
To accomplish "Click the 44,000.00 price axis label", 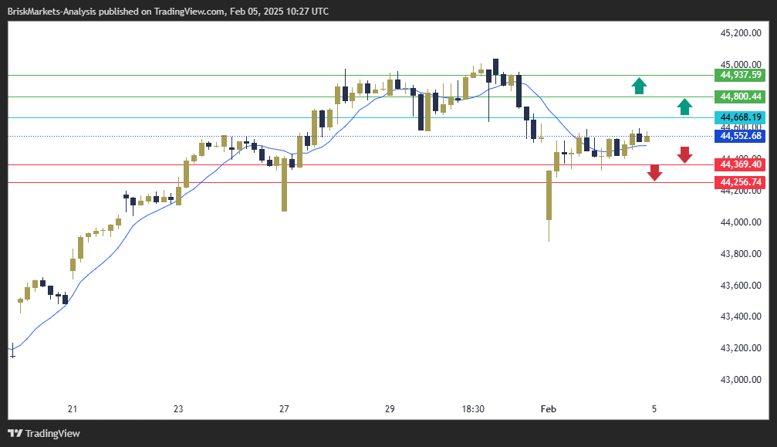I will (x=740, y=222).
